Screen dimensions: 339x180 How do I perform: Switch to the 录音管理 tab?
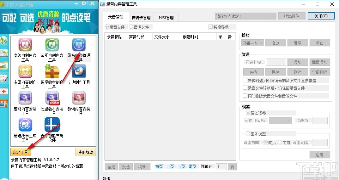pyautogui.click(x=116, y=17)
